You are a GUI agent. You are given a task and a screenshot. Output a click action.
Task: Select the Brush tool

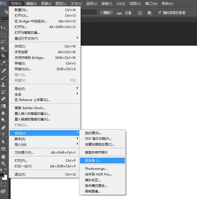click(4, 77)
